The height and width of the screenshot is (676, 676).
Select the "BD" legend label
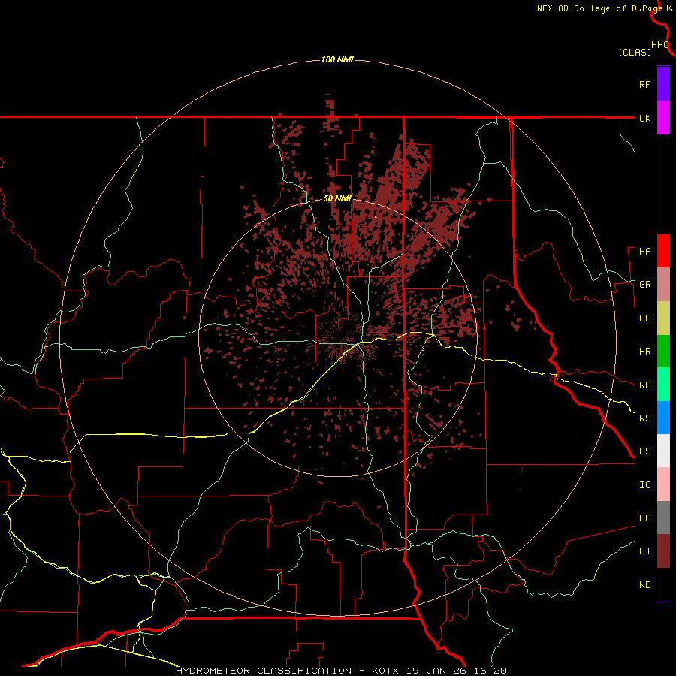pyautogui.click(x=644, y=318)
